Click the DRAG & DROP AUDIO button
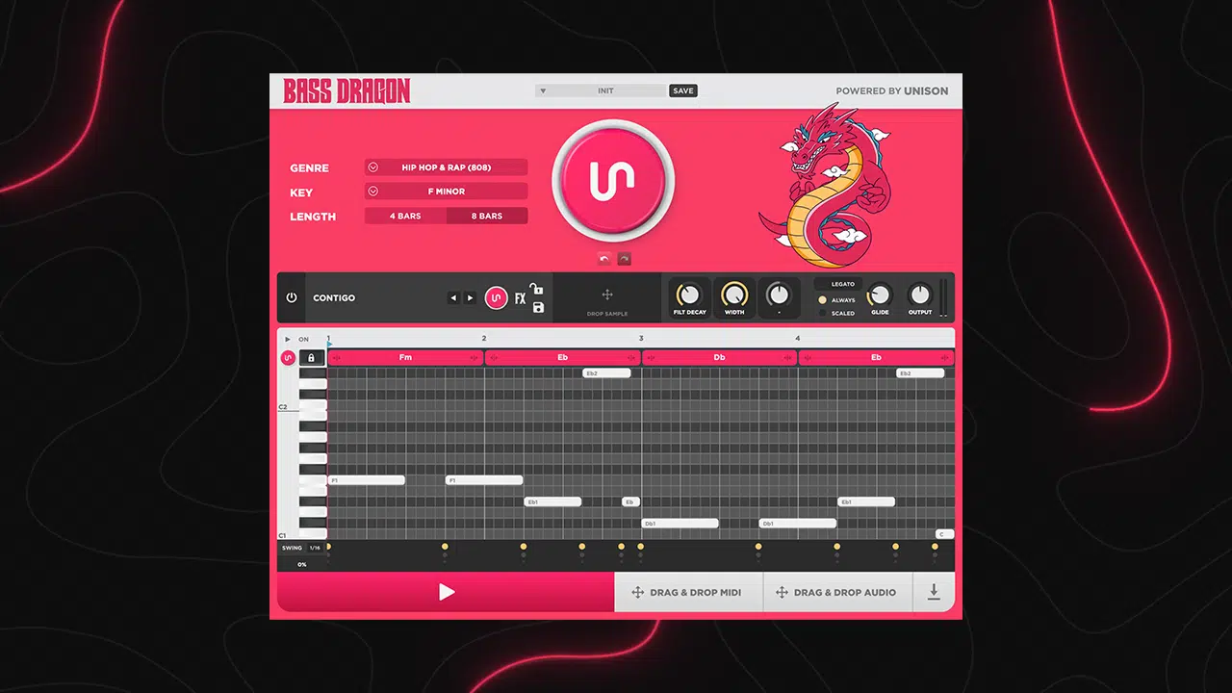The image size is (1232, 693). (836, 593)
